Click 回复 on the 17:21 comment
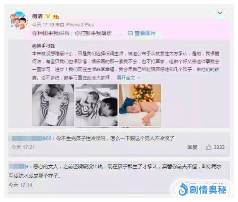Screen dimensions: 238x202 [x=192, y=147]
